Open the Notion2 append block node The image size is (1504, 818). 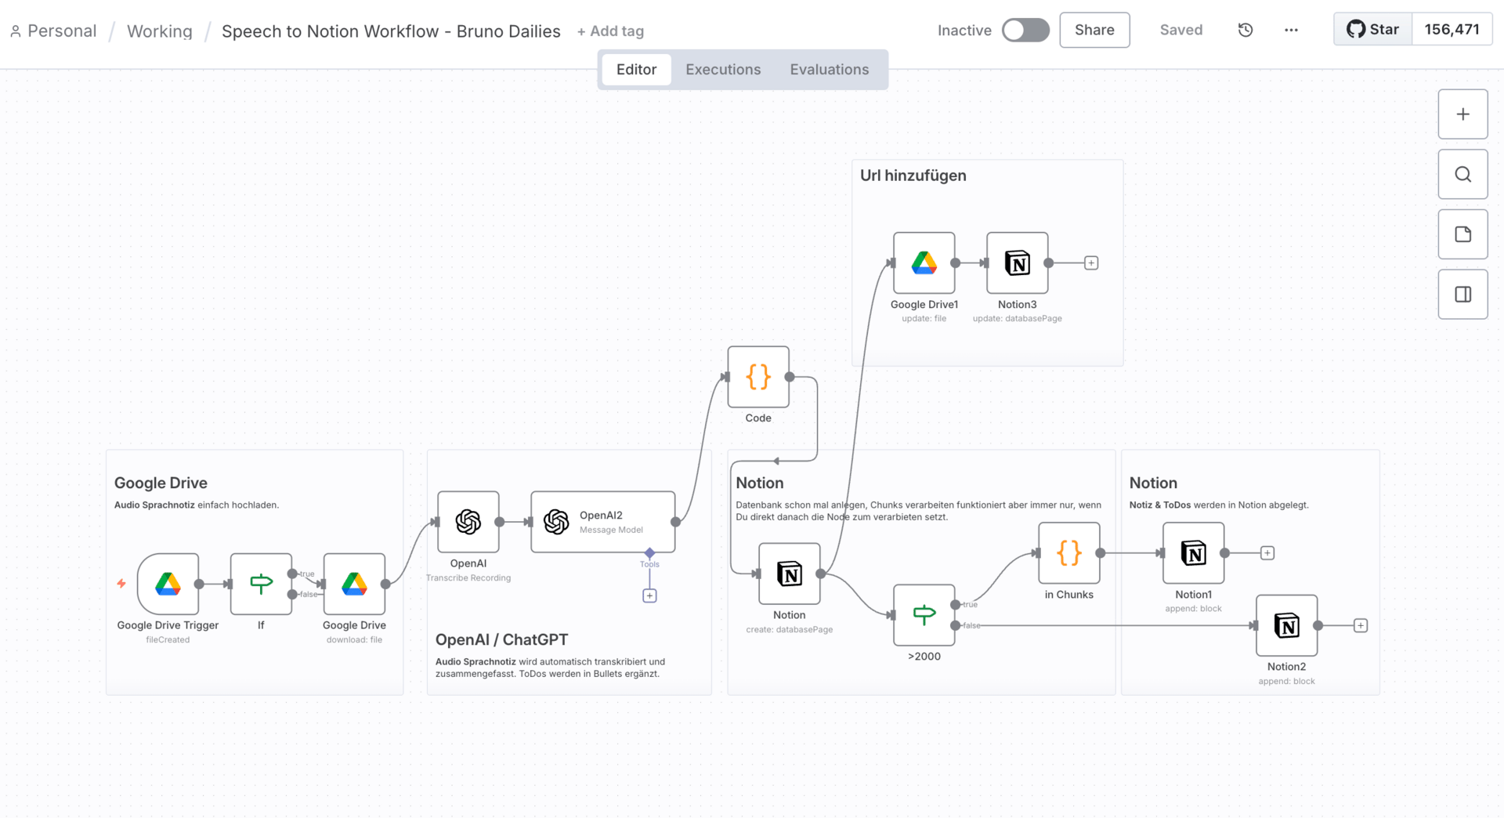[x=1287, y=625]
